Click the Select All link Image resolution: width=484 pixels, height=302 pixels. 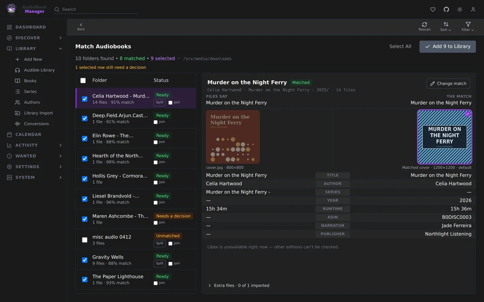click(x=400, y=47)
